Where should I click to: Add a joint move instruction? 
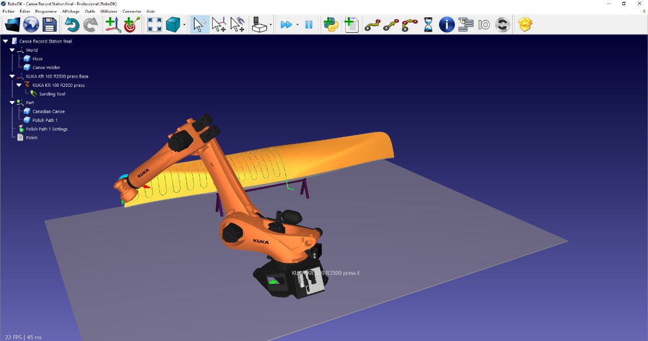372,25
